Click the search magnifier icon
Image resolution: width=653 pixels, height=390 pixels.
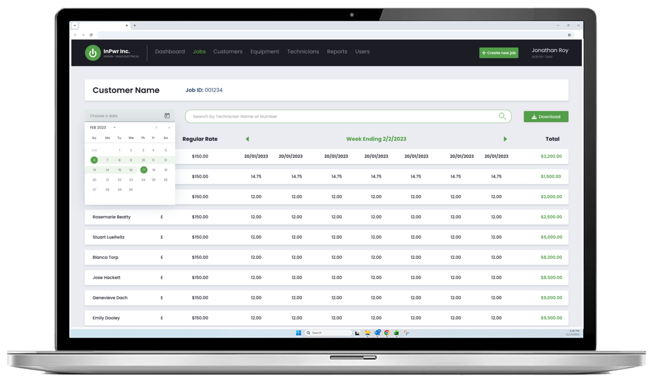tap(502, 116)
